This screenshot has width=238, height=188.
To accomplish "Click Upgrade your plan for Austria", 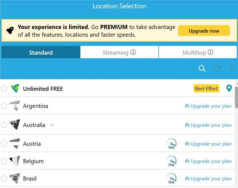I will pyautogui.click(x=208, y=144).
